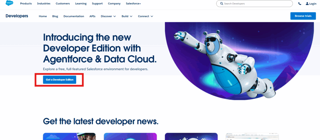Click the Developers site title

[17, 16]
